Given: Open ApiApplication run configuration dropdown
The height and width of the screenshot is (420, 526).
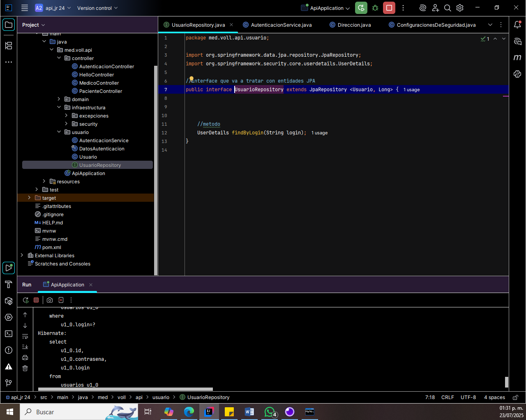Looking at the screenshot, I should pyautogui.click(x=325, y=8).
